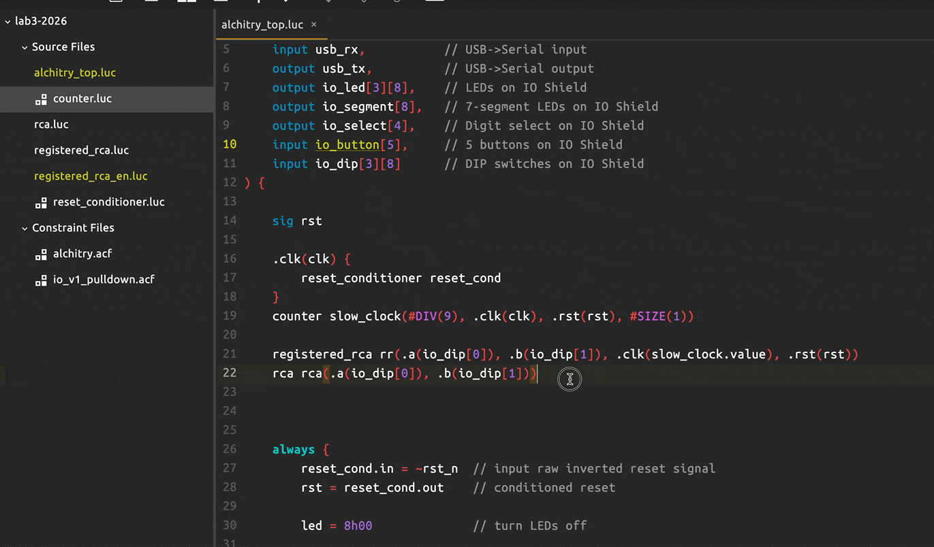Image resolution: width=934 pixels, height=547 pixels.
Task: Click the icon next to io_v1_pulldown.acf
Action: 41,280
